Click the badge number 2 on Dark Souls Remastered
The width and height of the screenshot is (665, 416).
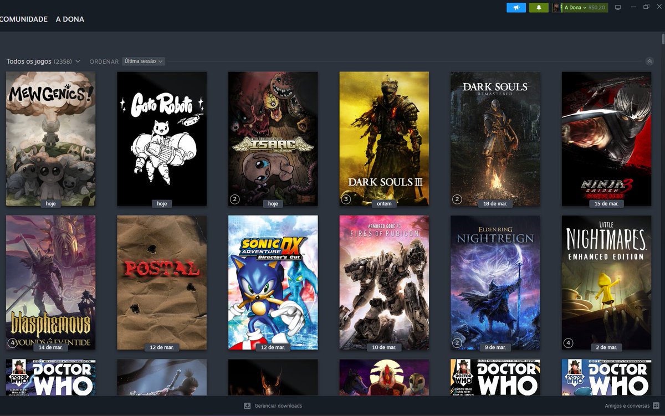tap(457, 199)
